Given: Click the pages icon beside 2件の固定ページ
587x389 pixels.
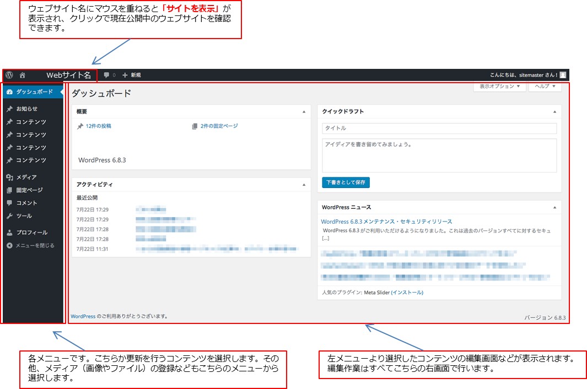Looking at the screenshot, I should pos(195,126).
